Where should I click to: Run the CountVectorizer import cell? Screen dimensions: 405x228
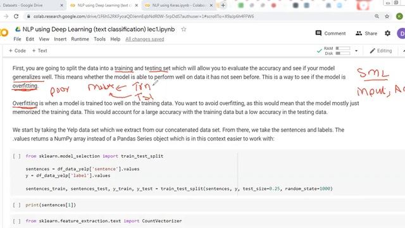[x=17, y=221]
